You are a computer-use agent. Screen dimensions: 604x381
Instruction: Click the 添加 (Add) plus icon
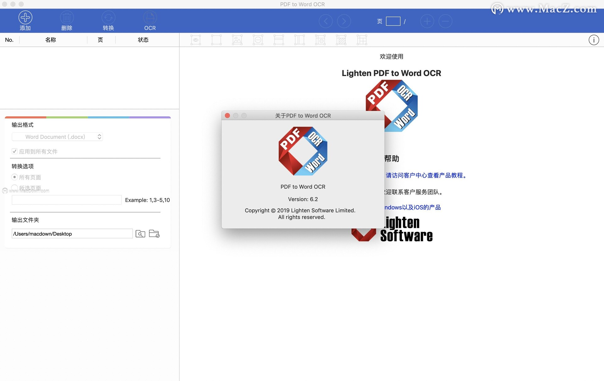click(x=25, y=17)
